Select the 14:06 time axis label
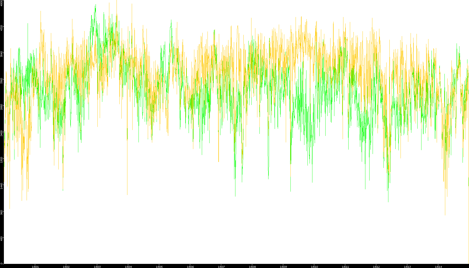The height and width of the screenshot is (268, 469). coord(190,267)
